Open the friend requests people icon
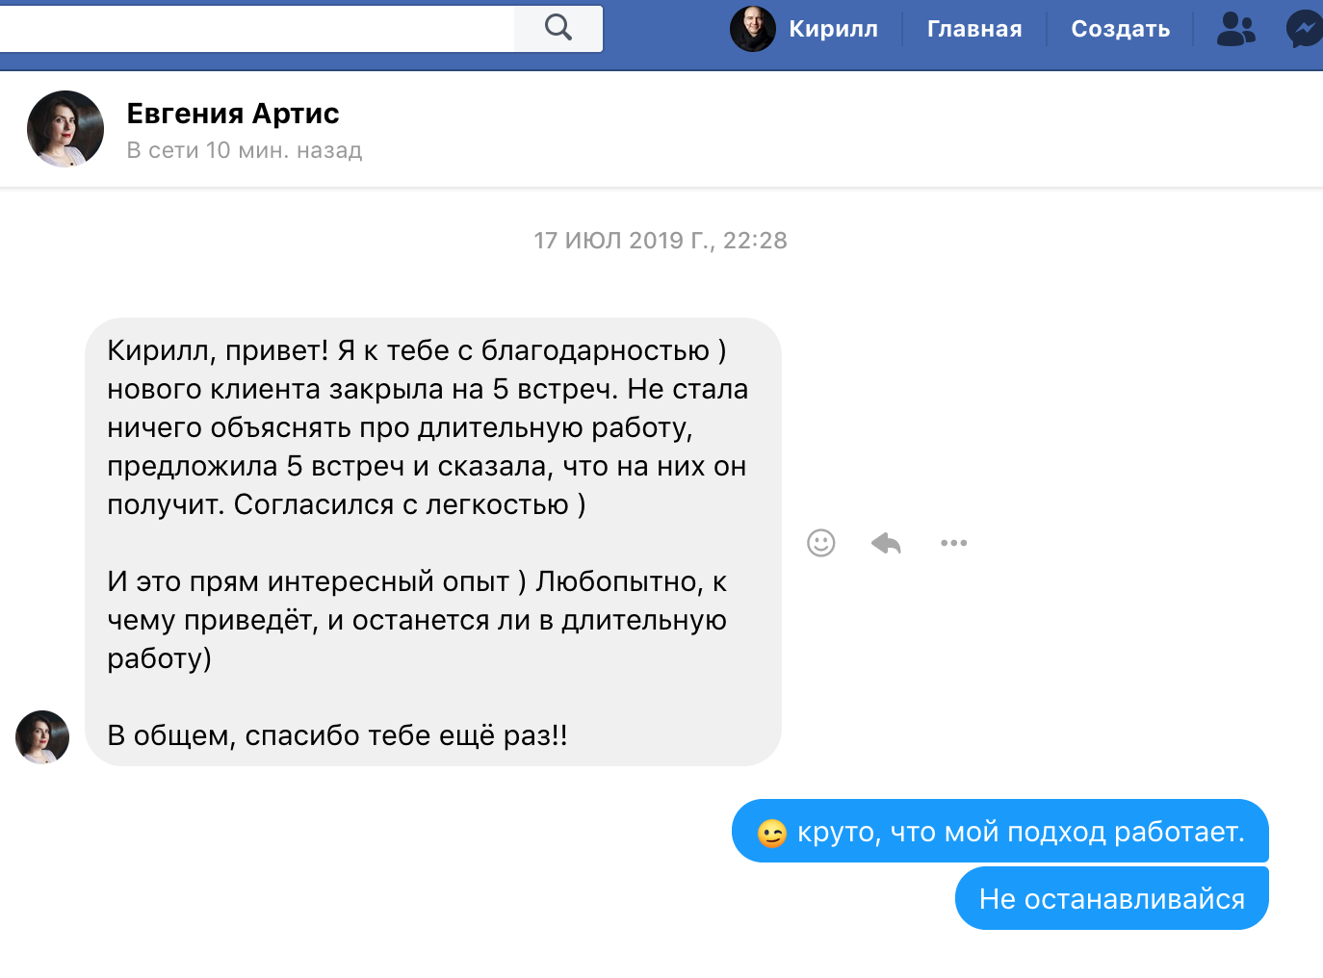Screen dimensions: 1323x978 click(x=1235, y=29)
